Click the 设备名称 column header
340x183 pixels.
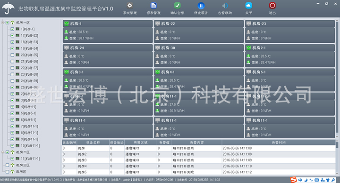coord(93,143)
